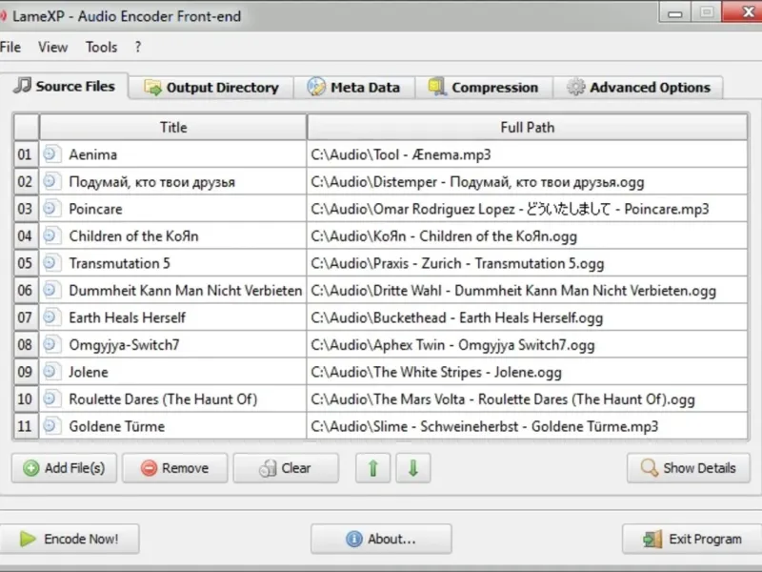Viewport: 762px width, 572px height.
Task: Select path 'The White Stripes - Jolene.ogg'
Action: (x=436, y=373)
